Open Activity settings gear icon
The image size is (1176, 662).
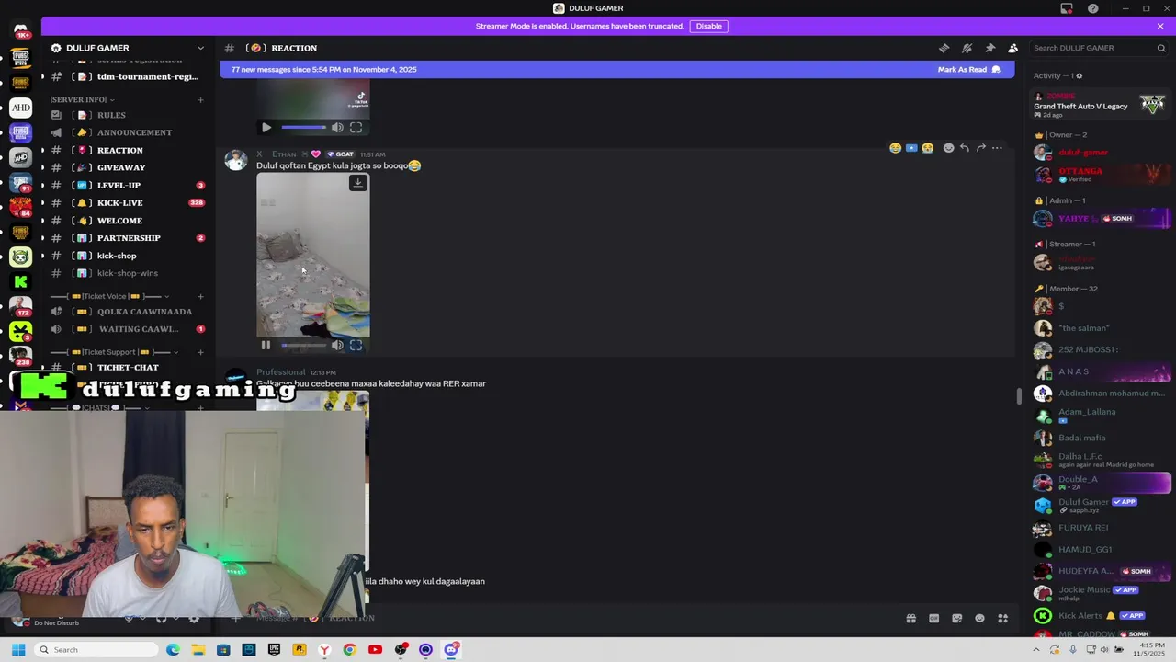1080,76
